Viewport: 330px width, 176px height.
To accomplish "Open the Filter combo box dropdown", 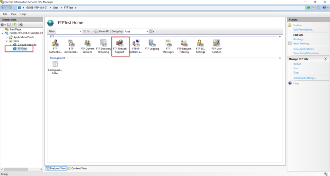I will click(81, 32).
